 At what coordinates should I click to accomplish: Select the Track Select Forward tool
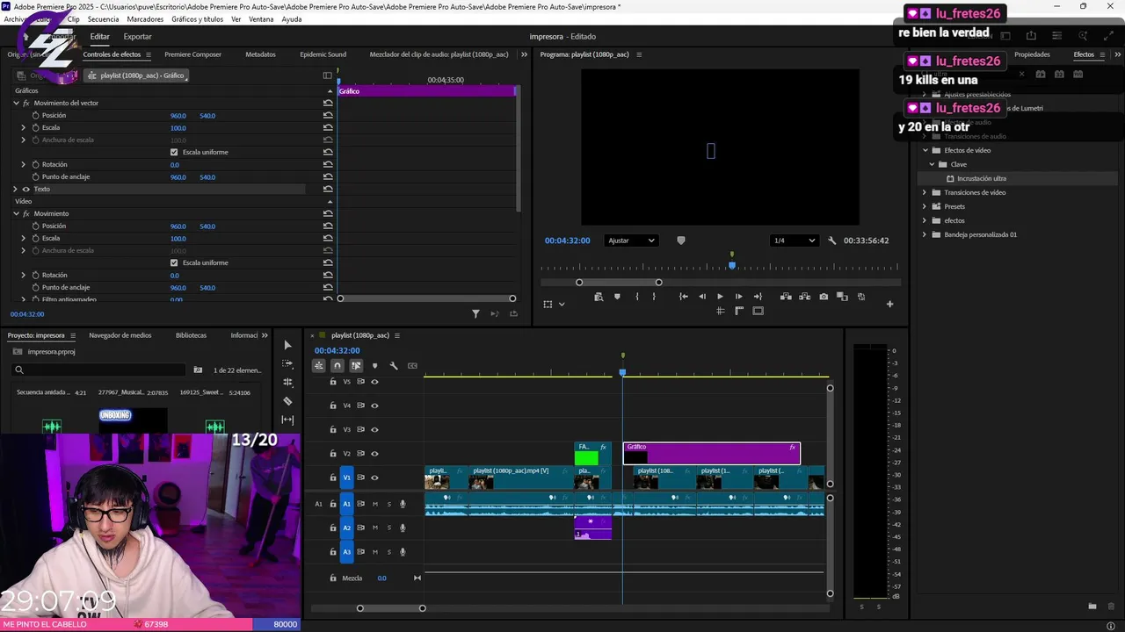[x=287, y=363]
